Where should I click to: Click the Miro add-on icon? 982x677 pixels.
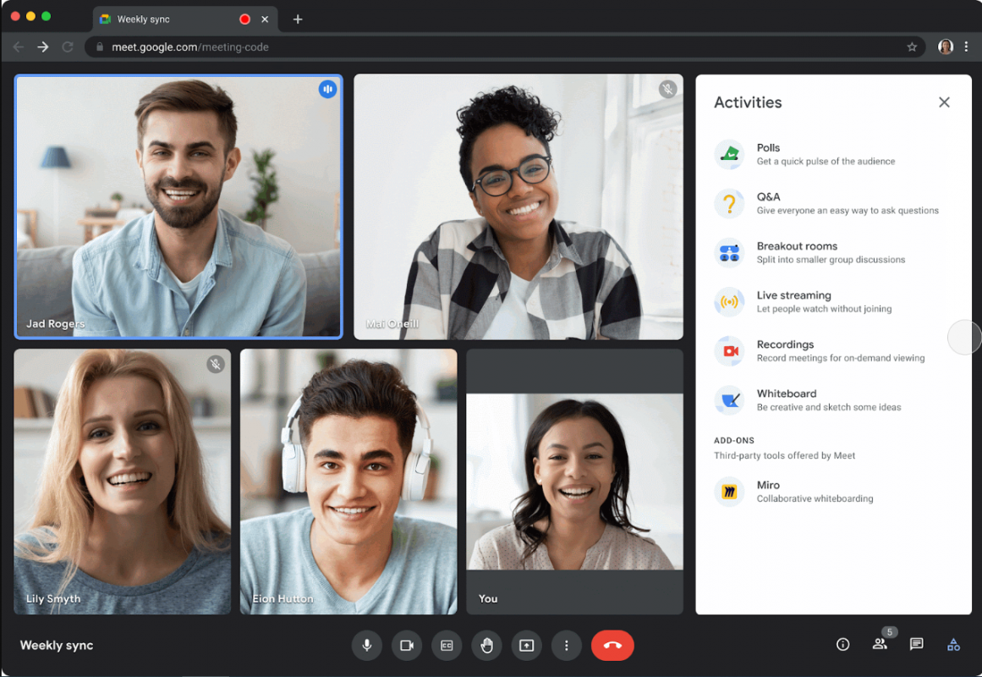pyautogui.click(x=730, y=492)
